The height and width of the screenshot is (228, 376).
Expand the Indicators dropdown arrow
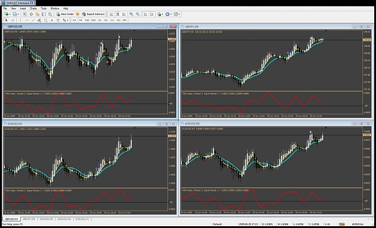point(162,14)
